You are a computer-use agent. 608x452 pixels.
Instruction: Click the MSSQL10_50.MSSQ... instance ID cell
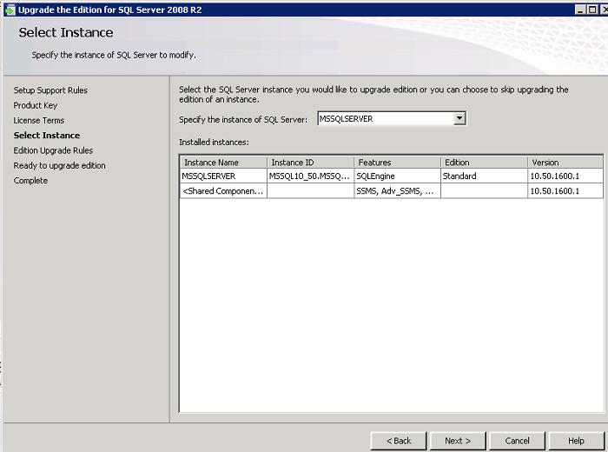click(311, 176)
